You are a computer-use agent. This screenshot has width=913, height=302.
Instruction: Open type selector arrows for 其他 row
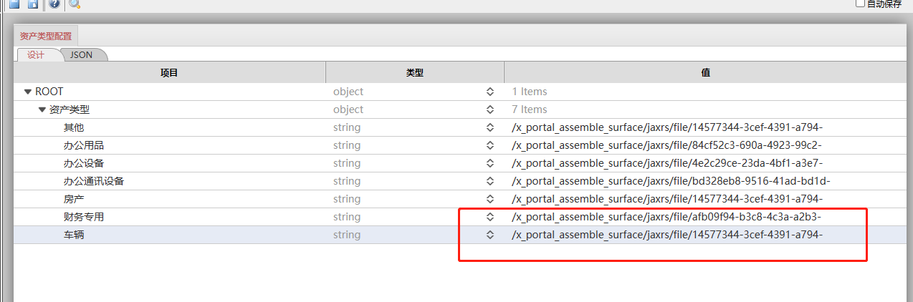pos(490,127)
